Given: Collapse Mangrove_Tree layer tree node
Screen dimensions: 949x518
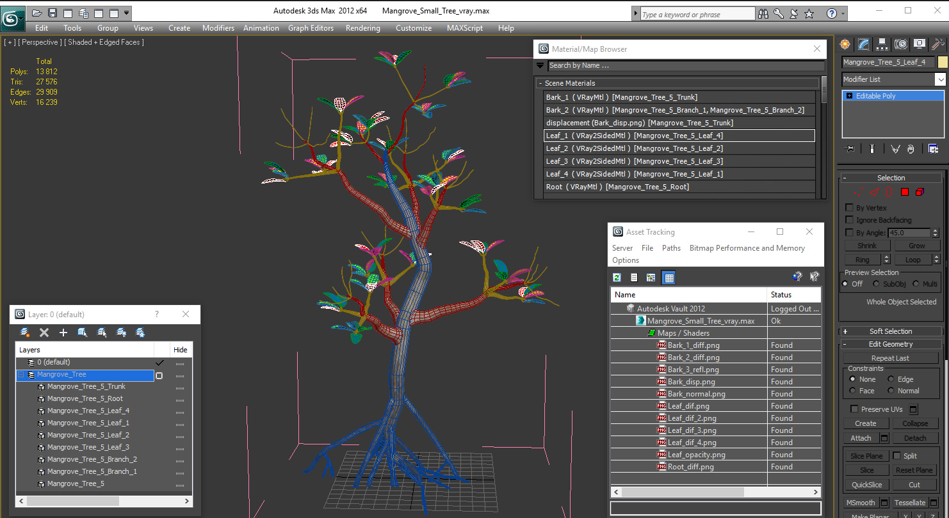Looking at the screenshot, I should (x=21, y=375).
